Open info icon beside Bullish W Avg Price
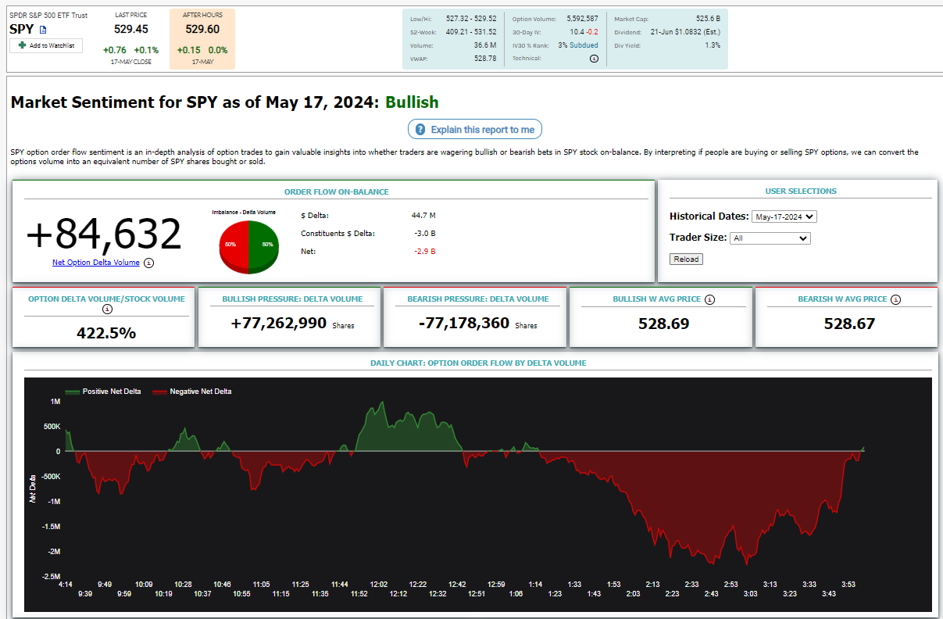The width and height of the screenshot is (943, 619). (709, 299)
